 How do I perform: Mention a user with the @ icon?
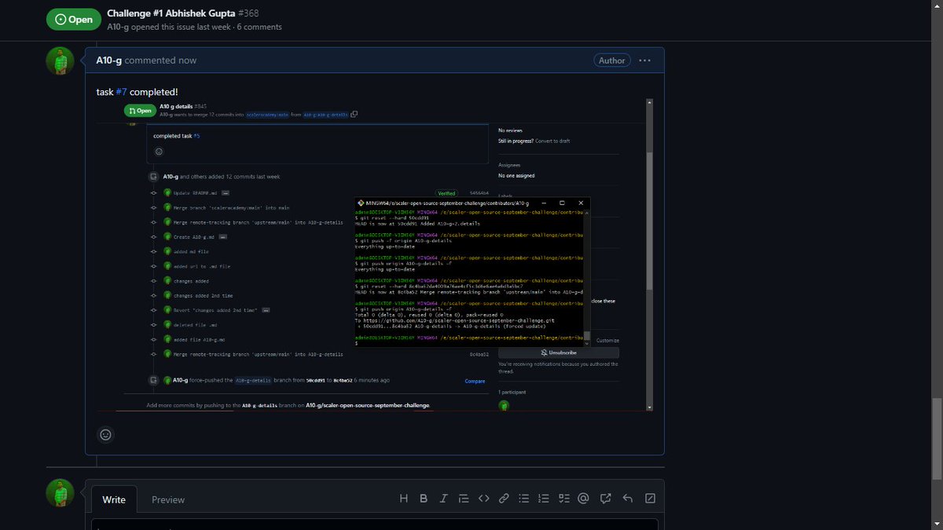583,499
